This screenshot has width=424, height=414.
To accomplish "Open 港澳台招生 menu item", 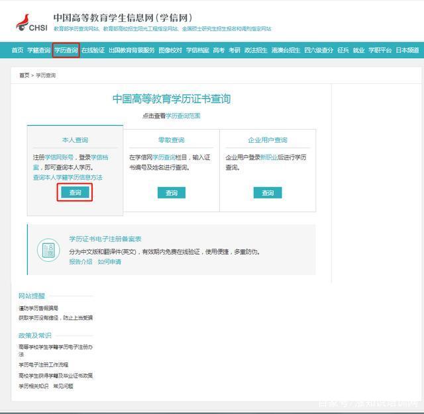I will coord(286,50).
